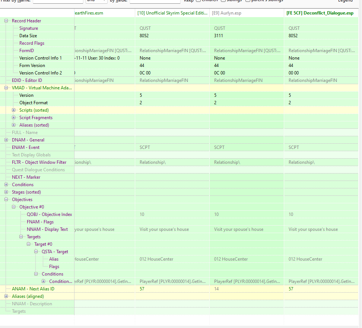Expand the Aliases (sorted) node
362x328 pixels.
(14, 125)
